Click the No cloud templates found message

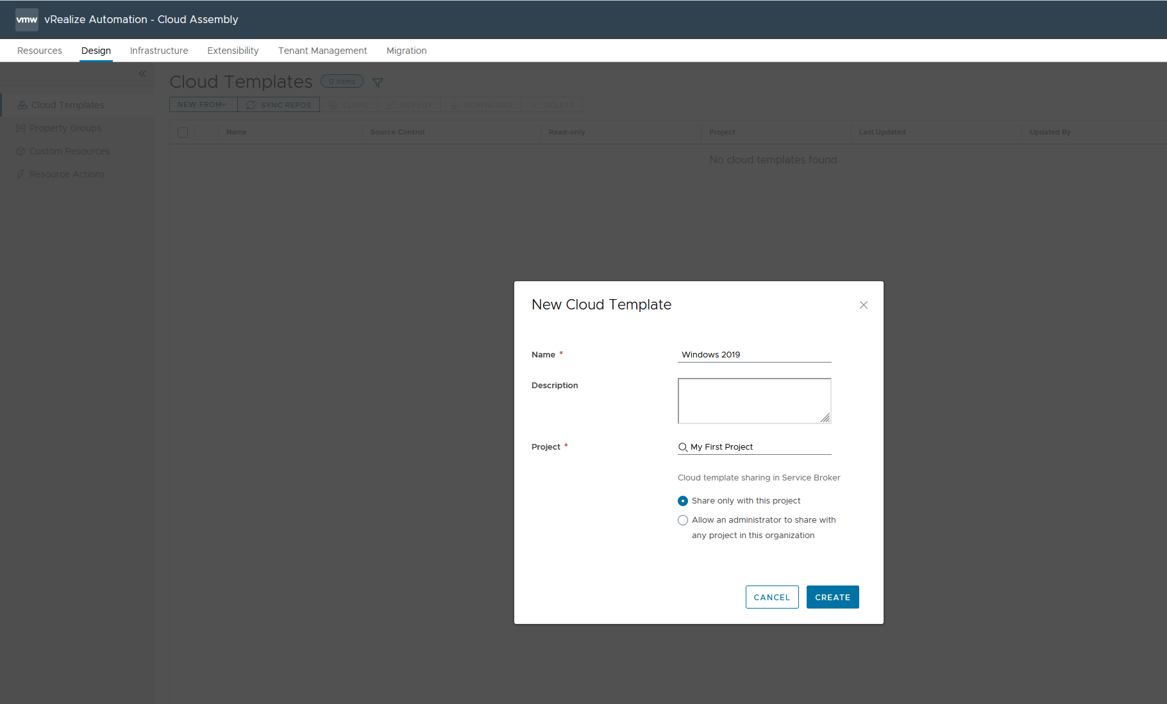[x=773, y=160]
